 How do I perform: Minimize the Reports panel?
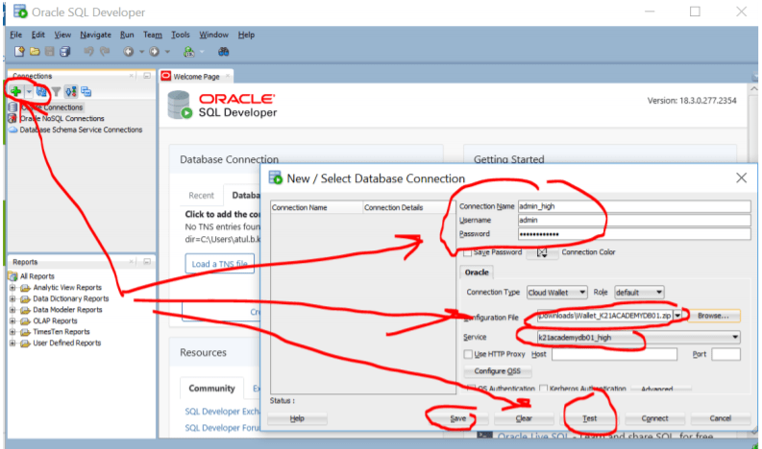(147, 262)
